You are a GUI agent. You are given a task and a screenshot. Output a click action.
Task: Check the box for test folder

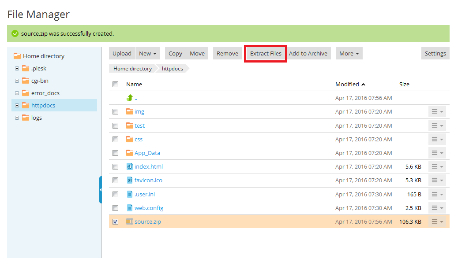pyautogui.click(x=116, y=125)
